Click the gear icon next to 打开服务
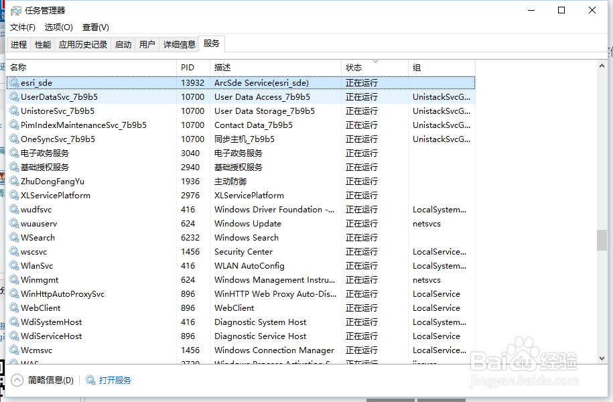The width and height of the screenshot is (613, 402). 90,380
